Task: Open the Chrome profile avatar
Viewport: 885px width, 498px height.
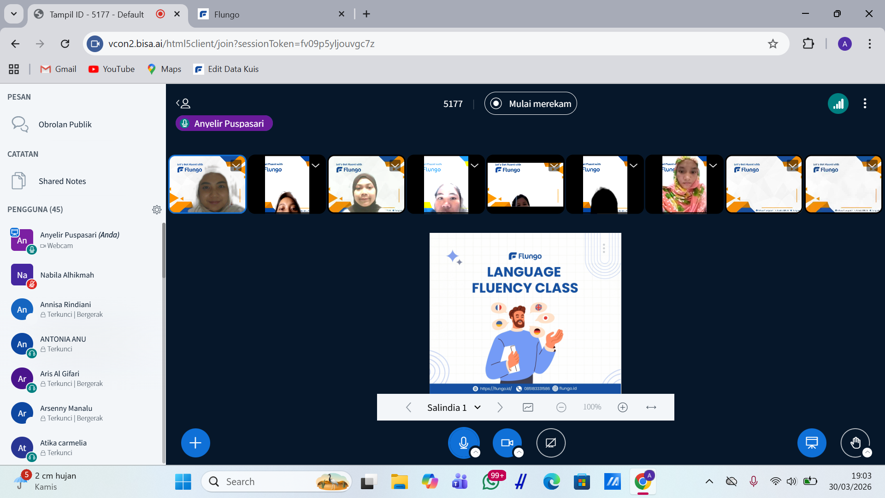Action: click(844, 44)
